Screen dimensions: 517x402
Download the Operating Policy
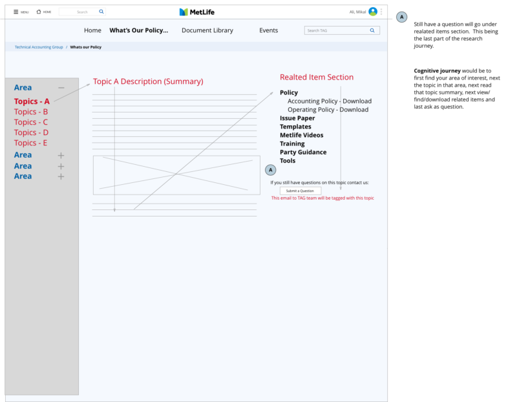click(328, 109)
